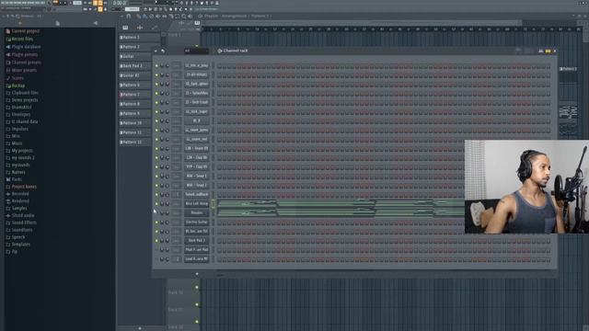The height and width of the screenshot is (331, 589).
Task: Click the audio clips waveform icon in picker
Action: (140, 28)
